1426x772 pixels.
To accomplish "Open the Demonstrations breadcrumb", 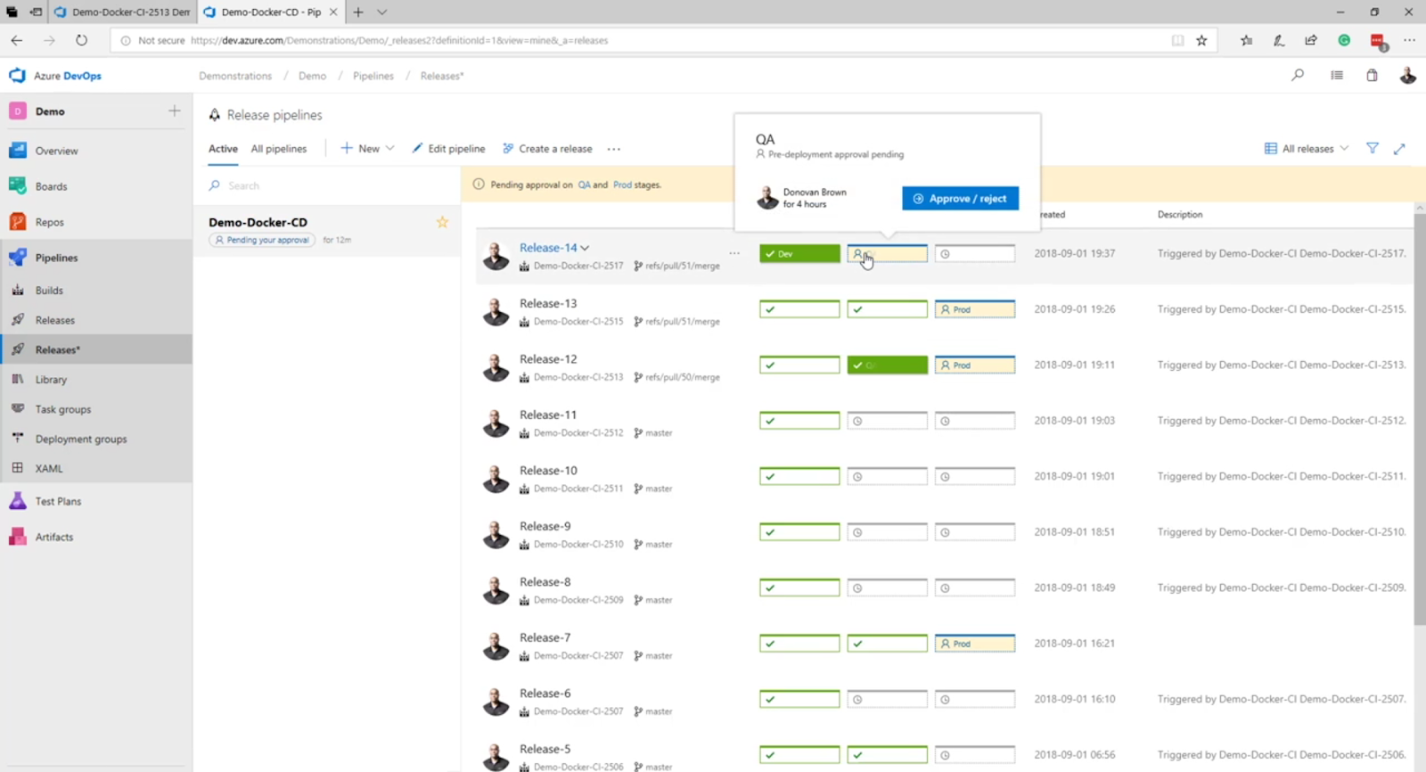I will click(x=235, y=76).
